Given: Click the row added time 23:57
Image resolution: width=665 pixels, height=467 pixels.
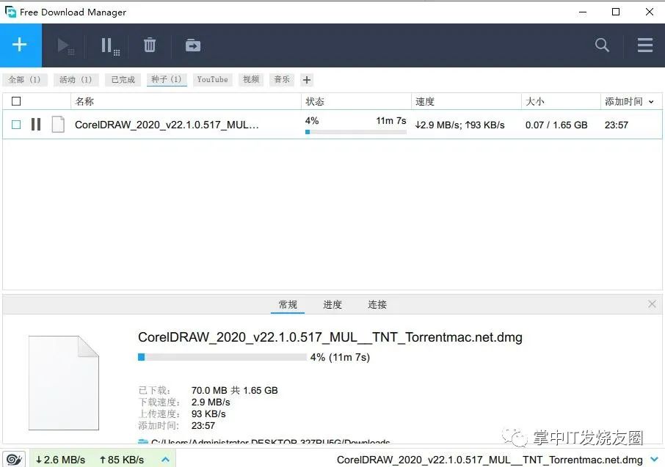Looking at the screenshot, I should 617,125.
